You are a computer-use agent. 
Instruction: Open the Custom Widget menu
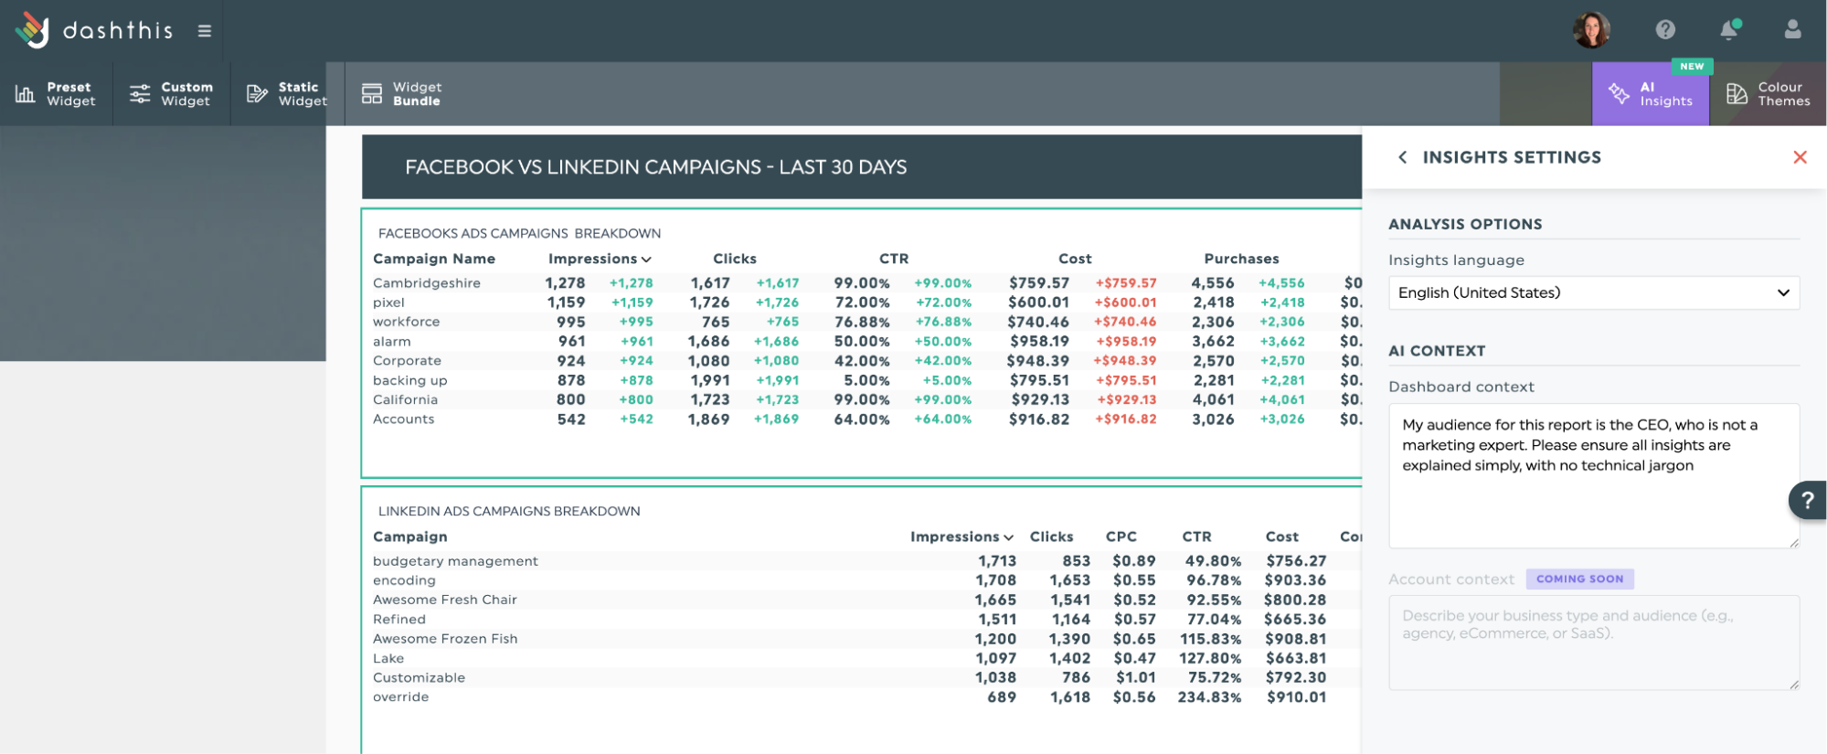(171, 94)
